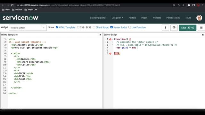Click Incident Details widget field
Image resolution: width=205 pixels, height=115 pixels.
(25, 28)
